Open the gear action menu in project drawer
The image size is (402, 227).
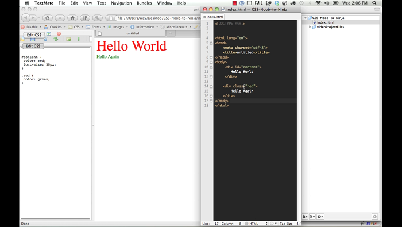[x=320, y=217]
